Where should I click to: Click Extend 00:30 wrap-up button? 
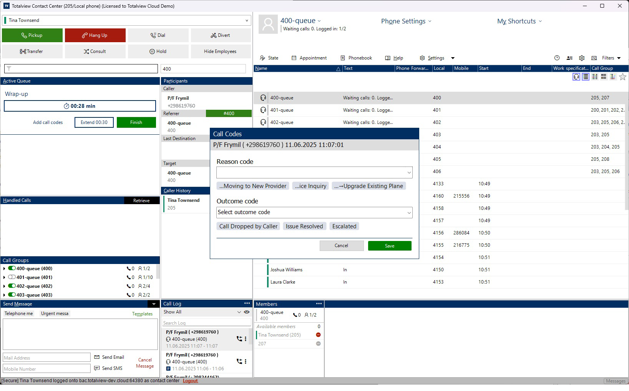tap(94, 122)
